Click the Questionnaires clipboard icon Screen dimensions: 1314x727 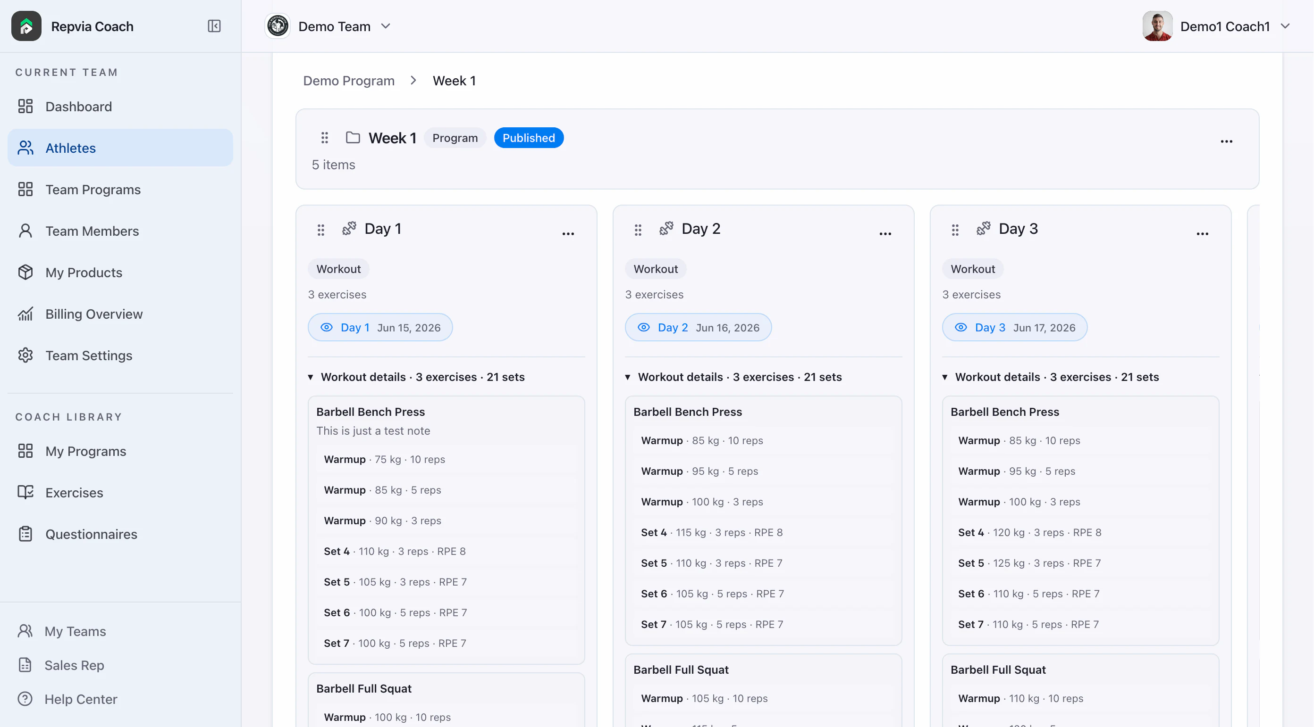point(25,534)
